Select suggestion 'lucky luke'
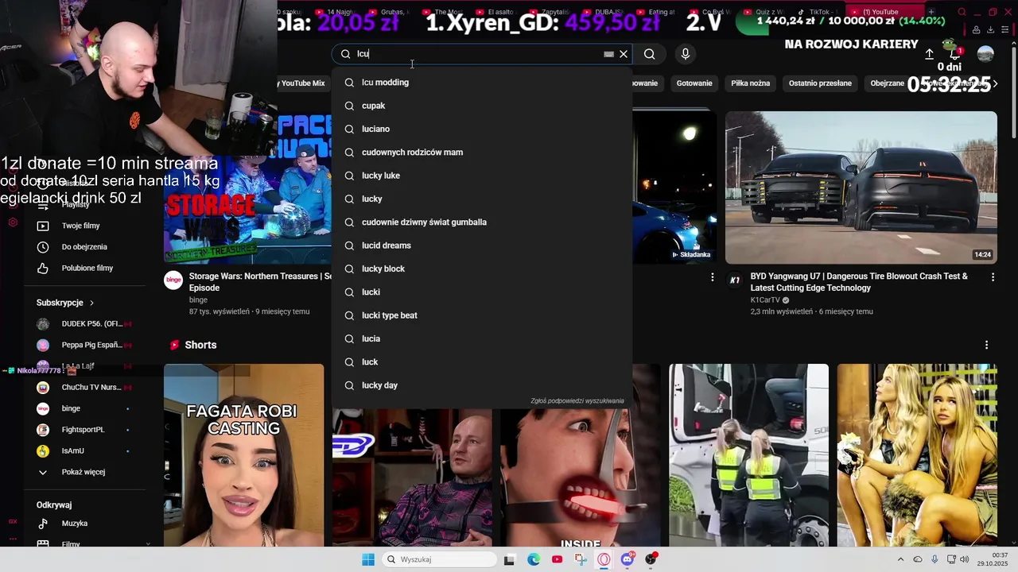Screen dimensions: 1018x572 point(482,176)
